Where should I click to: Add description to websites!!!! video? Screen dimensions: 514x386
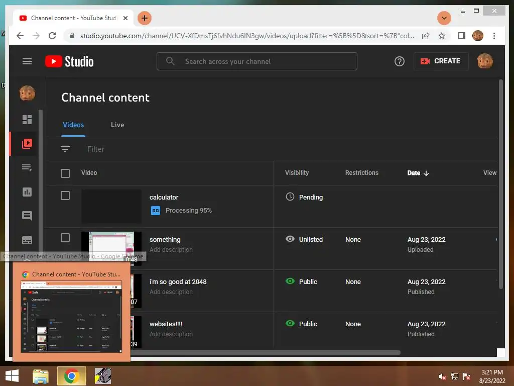pyautogui.click(x=171, y=334)
